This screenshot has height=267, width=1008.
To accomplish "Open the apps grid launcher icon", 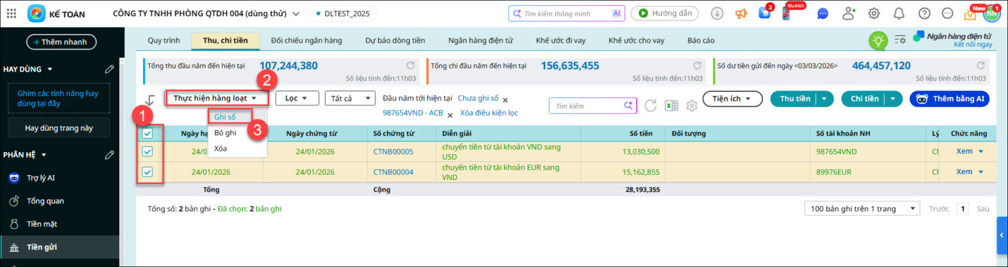I will tap(11, 13).
